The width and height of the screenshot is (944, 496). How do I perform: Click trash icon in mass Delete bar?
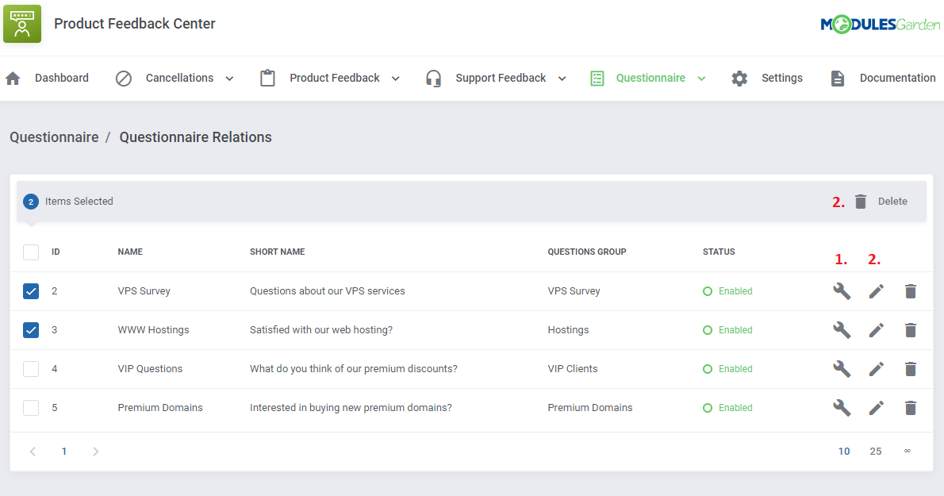coord(861,202)
